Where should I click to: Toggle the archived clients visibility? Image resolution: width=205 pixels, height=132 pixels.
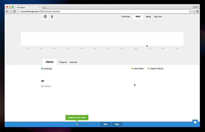[x=47, y=69]
